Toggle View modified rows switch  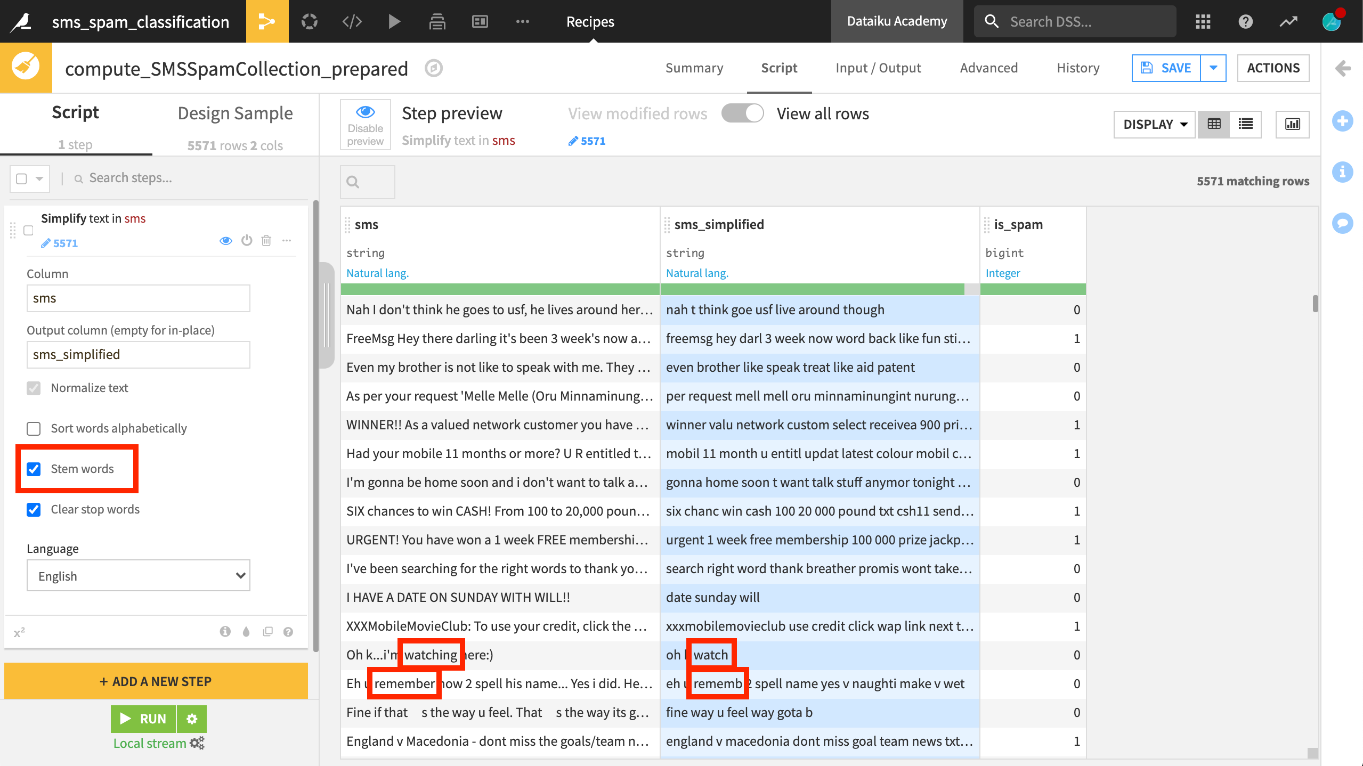pyautogui.click(x=742, y=113)
